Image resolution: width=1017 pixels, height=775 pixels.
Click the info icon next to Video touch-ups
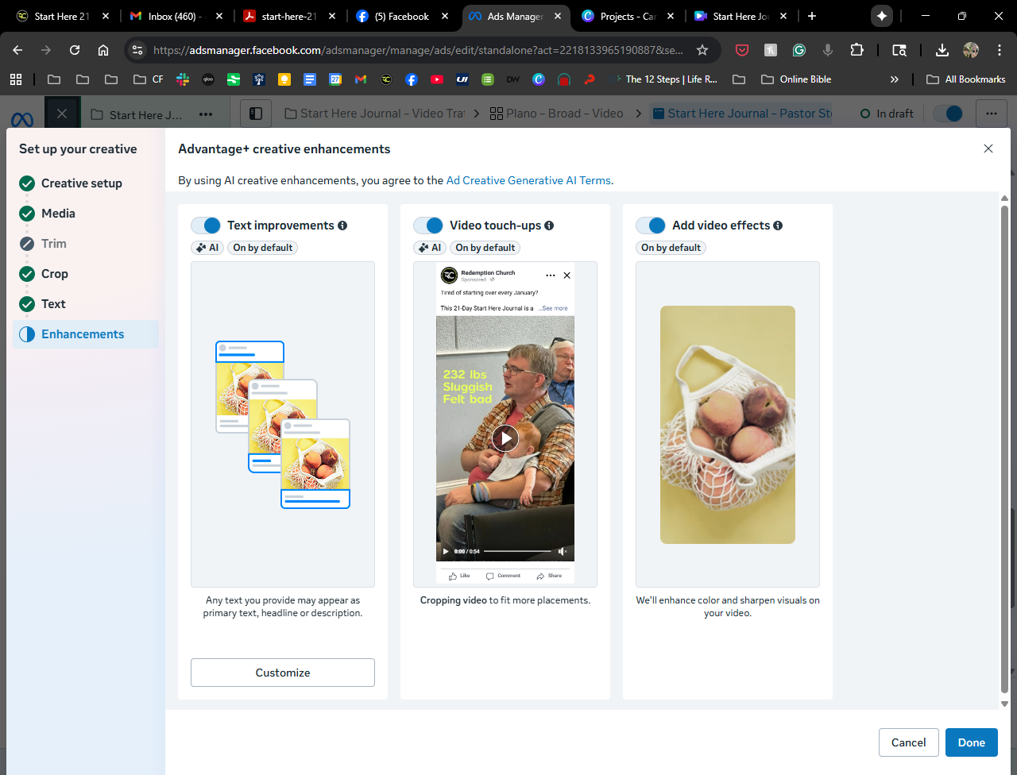click(549, 226)
